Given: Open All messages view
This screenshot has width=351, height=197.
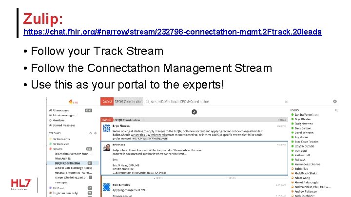Looking at the screenshot, I should pos(60,110).
